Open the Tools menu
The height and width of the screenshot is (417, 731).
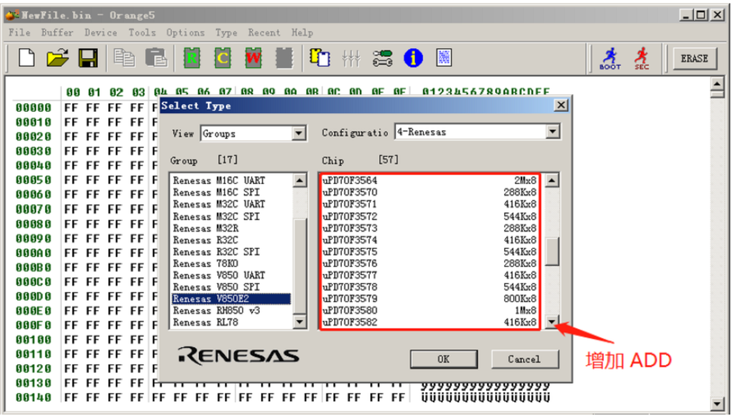[x=142, y=33]
